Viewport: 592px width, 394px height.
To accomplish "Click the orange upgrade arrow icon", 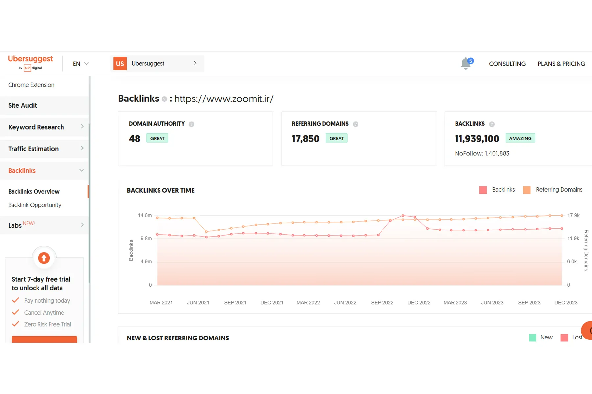I will (44, 258).
